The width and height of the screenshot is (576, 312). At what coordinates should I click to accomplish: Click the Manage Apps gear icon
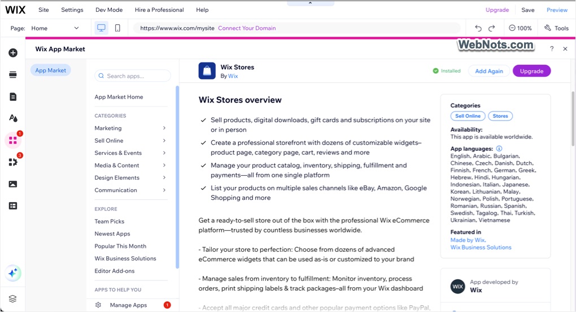click(98, 305)
